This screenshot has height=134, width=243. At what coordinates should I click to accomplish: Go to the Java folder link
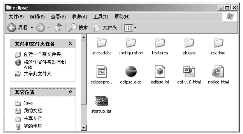coord(28,103)
